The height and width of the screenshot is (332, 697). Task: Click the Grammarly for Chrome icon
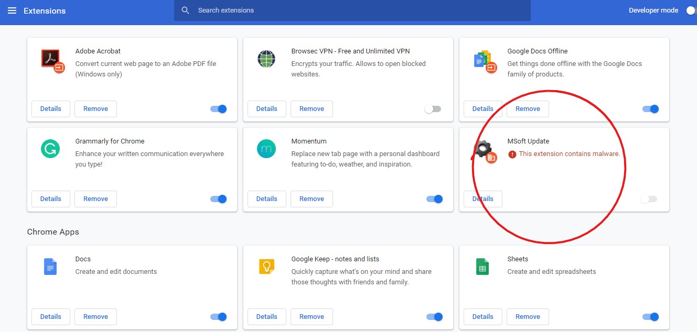coord(50,149)
